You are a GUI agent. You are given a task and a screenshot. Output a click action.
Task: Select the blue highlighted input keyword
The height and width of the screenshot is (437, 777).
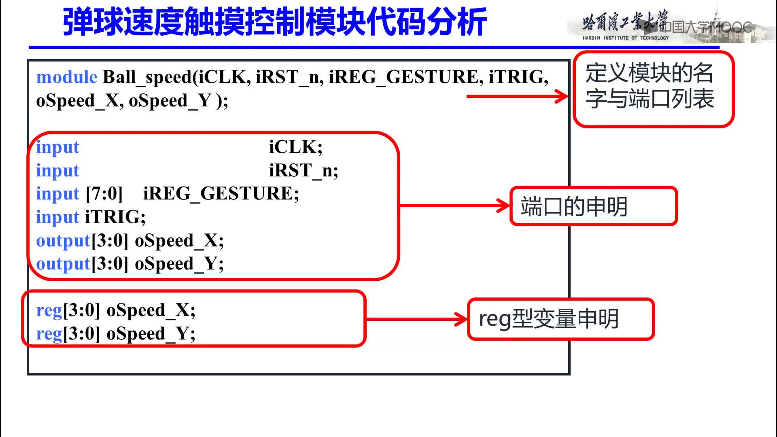57,147
